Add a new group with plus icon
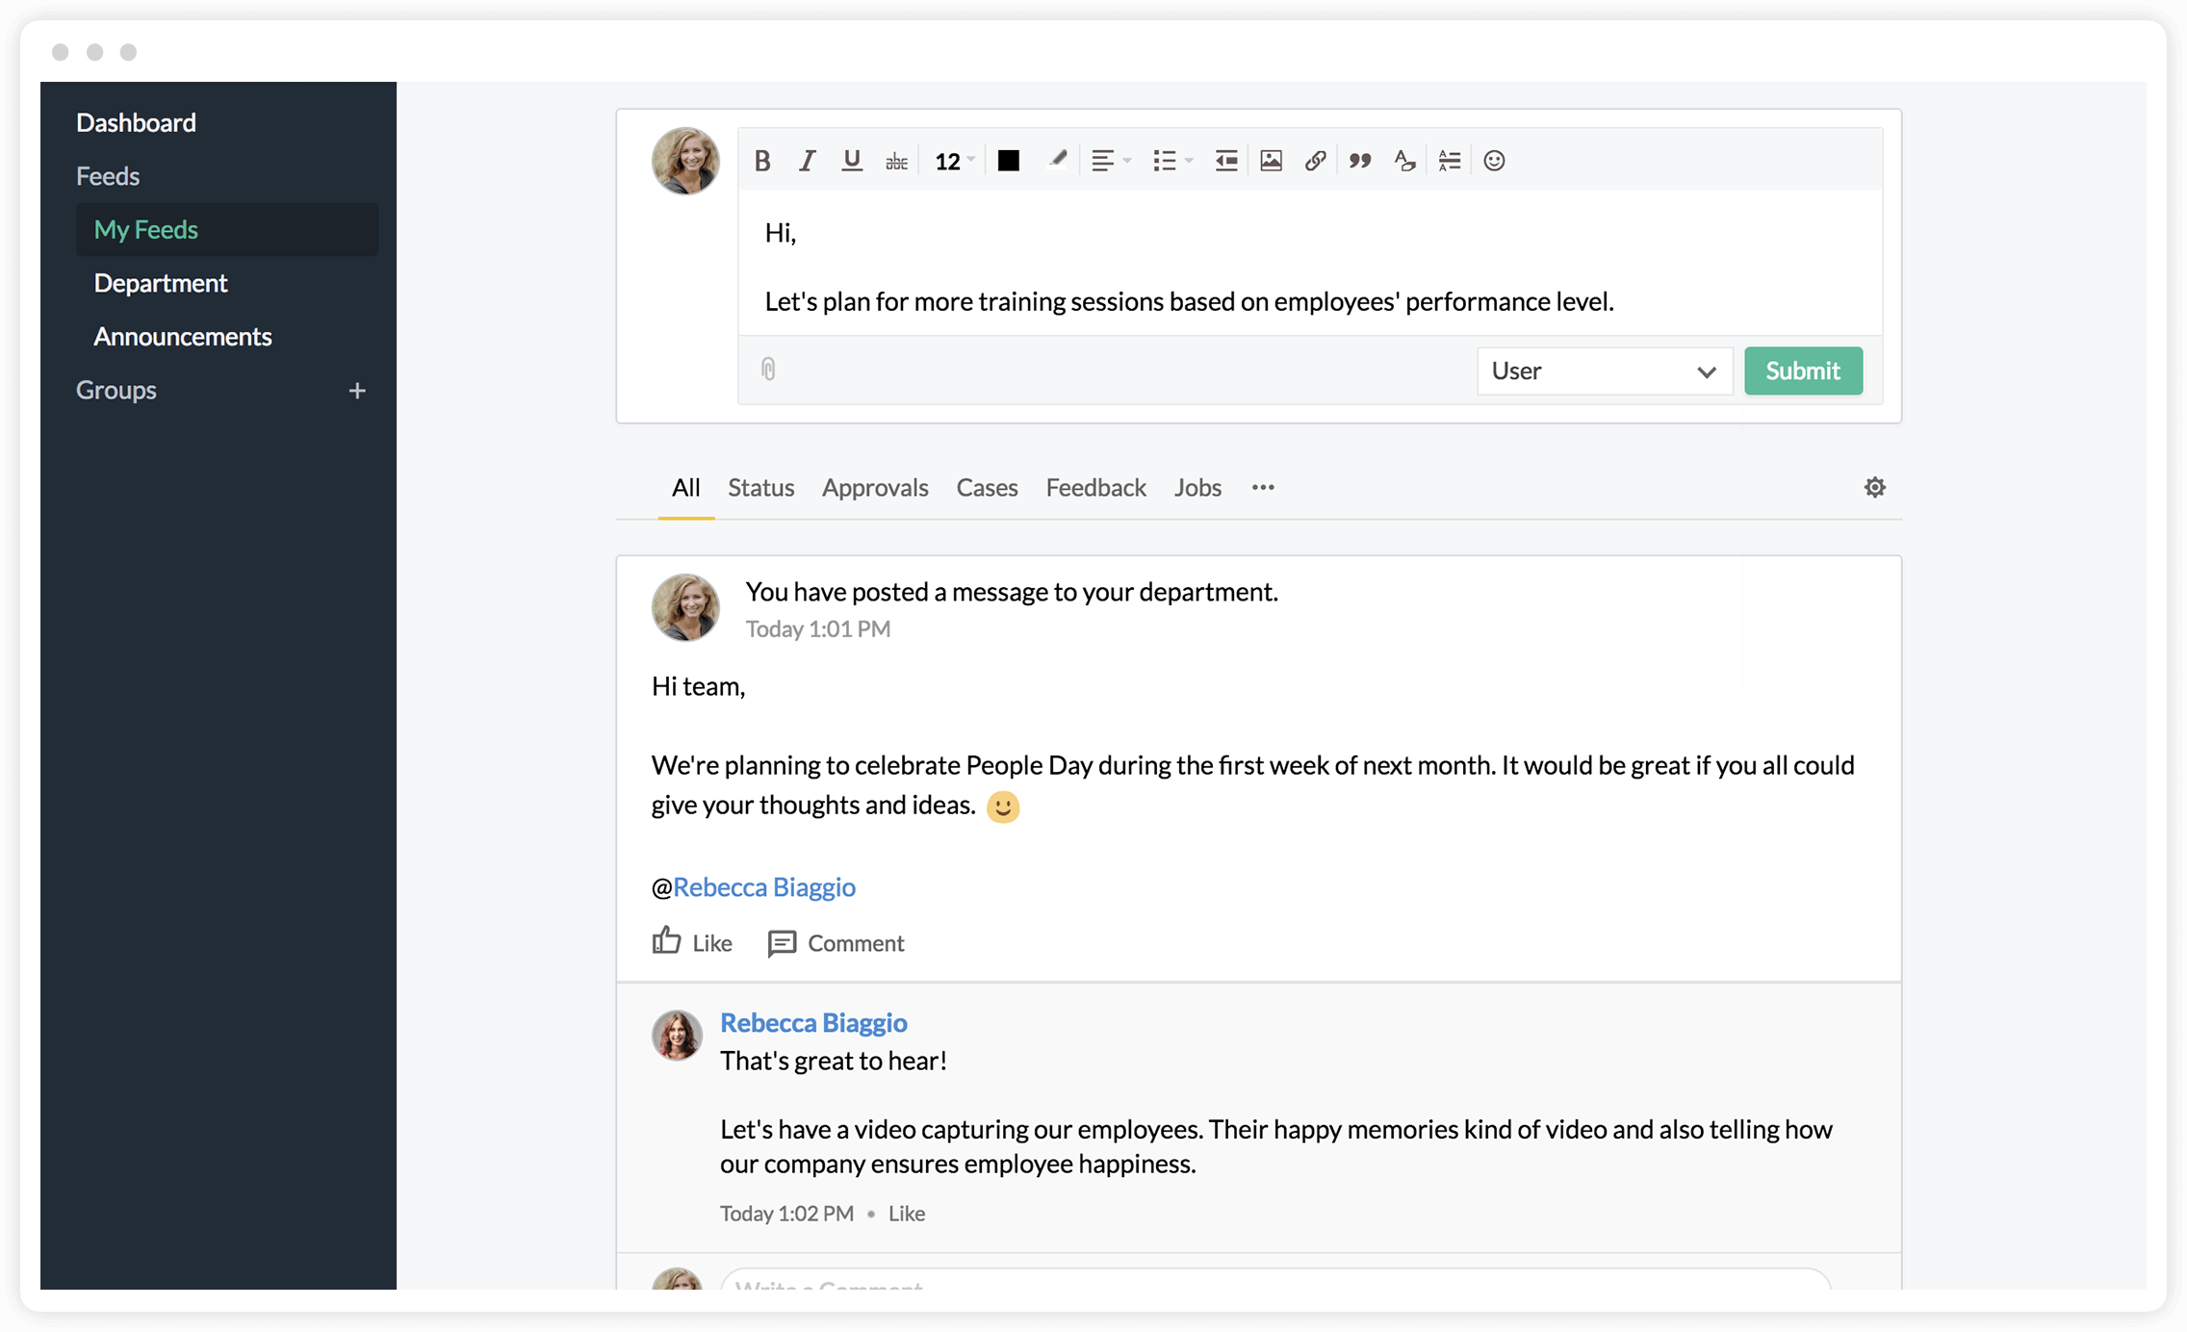Screen dimensions: 2187x1332 [357, 391]
